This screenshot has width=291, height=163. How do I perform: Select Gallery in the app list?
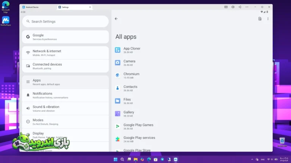(192, 114)
